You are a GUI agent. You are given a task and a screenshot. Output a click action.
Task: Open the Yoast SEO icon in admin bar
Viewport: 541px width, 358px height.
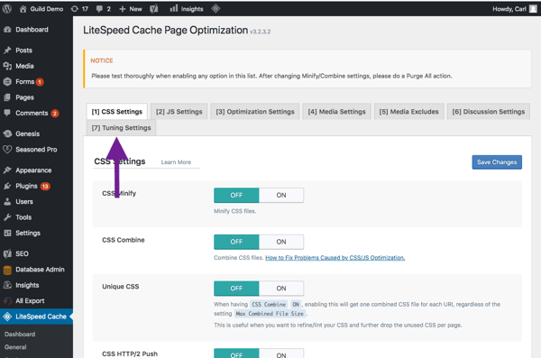click(154, 9)
